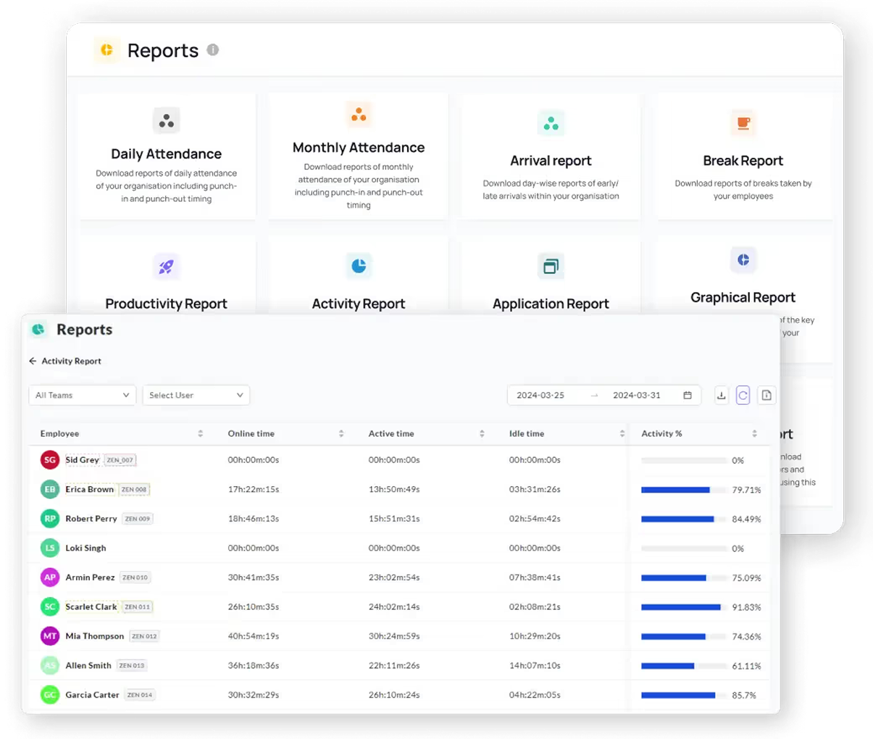This screenshot has height=739, width=873.
Task: Open the date range calendar picker
Action: click(x=687, y=395)
